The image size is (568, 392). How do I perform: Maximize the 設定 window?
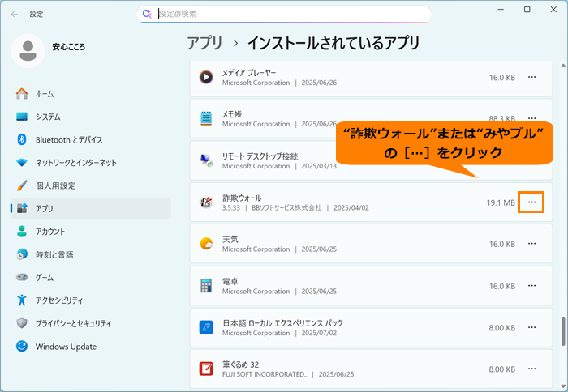(x=527, y=10)
